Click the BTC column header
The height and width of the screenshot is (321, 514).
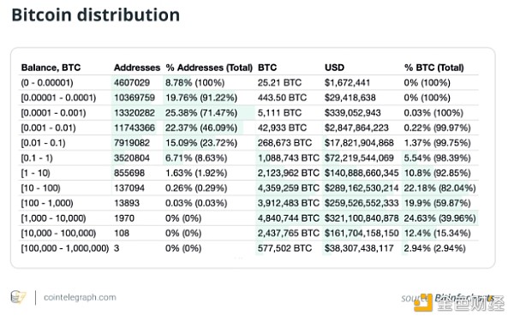click(267, 68)
